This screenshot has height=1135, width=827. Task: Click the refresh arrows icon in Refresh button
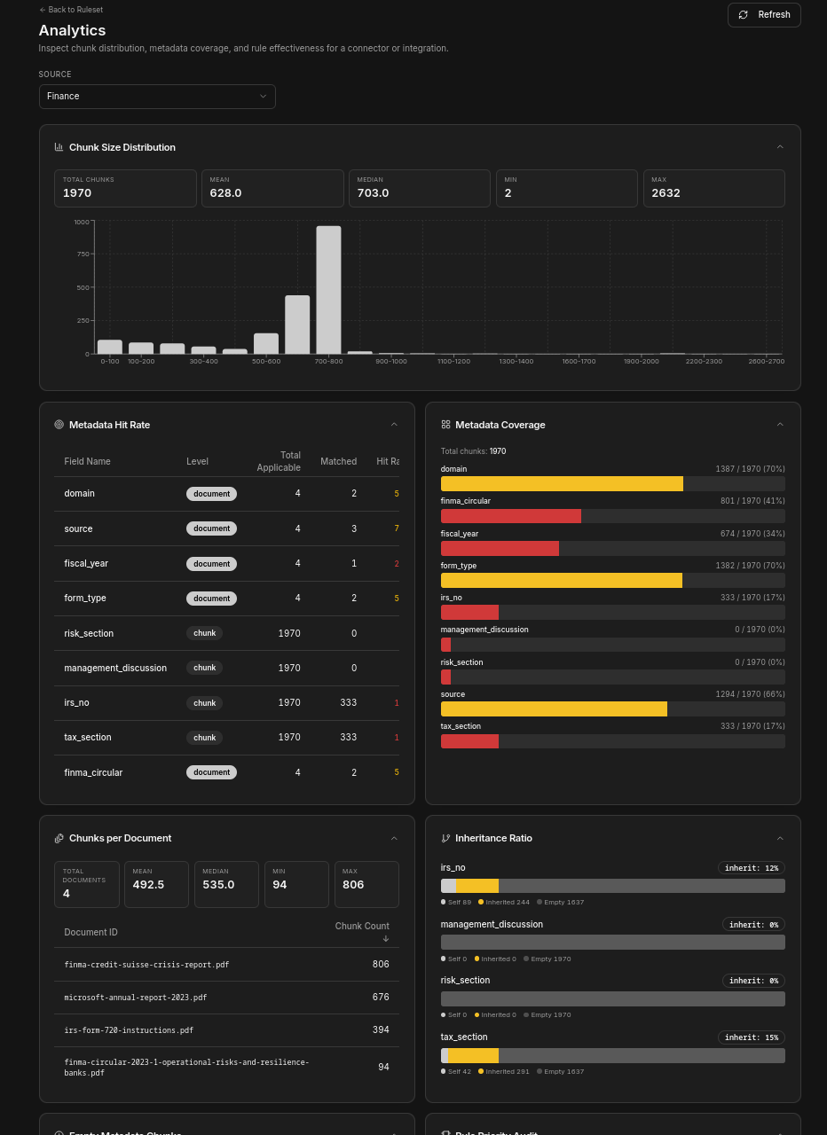coord(744,15)
